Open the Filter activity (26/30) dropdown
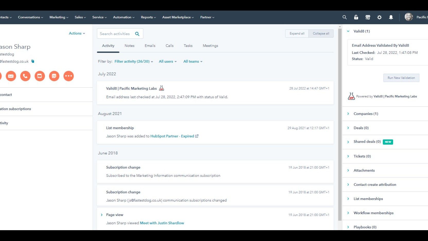428x241 pixels. tap(134, 62)
